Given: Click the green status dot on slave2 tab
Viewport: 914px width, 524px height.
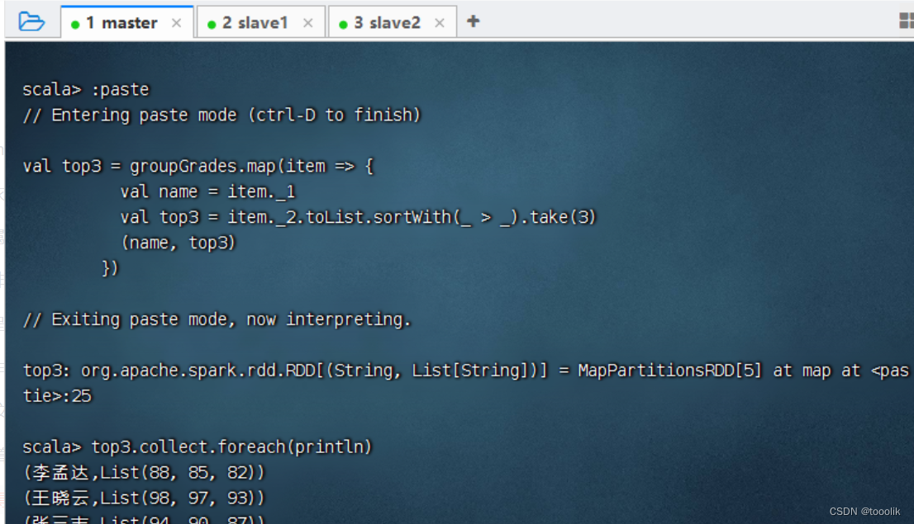Looking at the screenshot, I should pyautogui.click(x=343, y=23).
